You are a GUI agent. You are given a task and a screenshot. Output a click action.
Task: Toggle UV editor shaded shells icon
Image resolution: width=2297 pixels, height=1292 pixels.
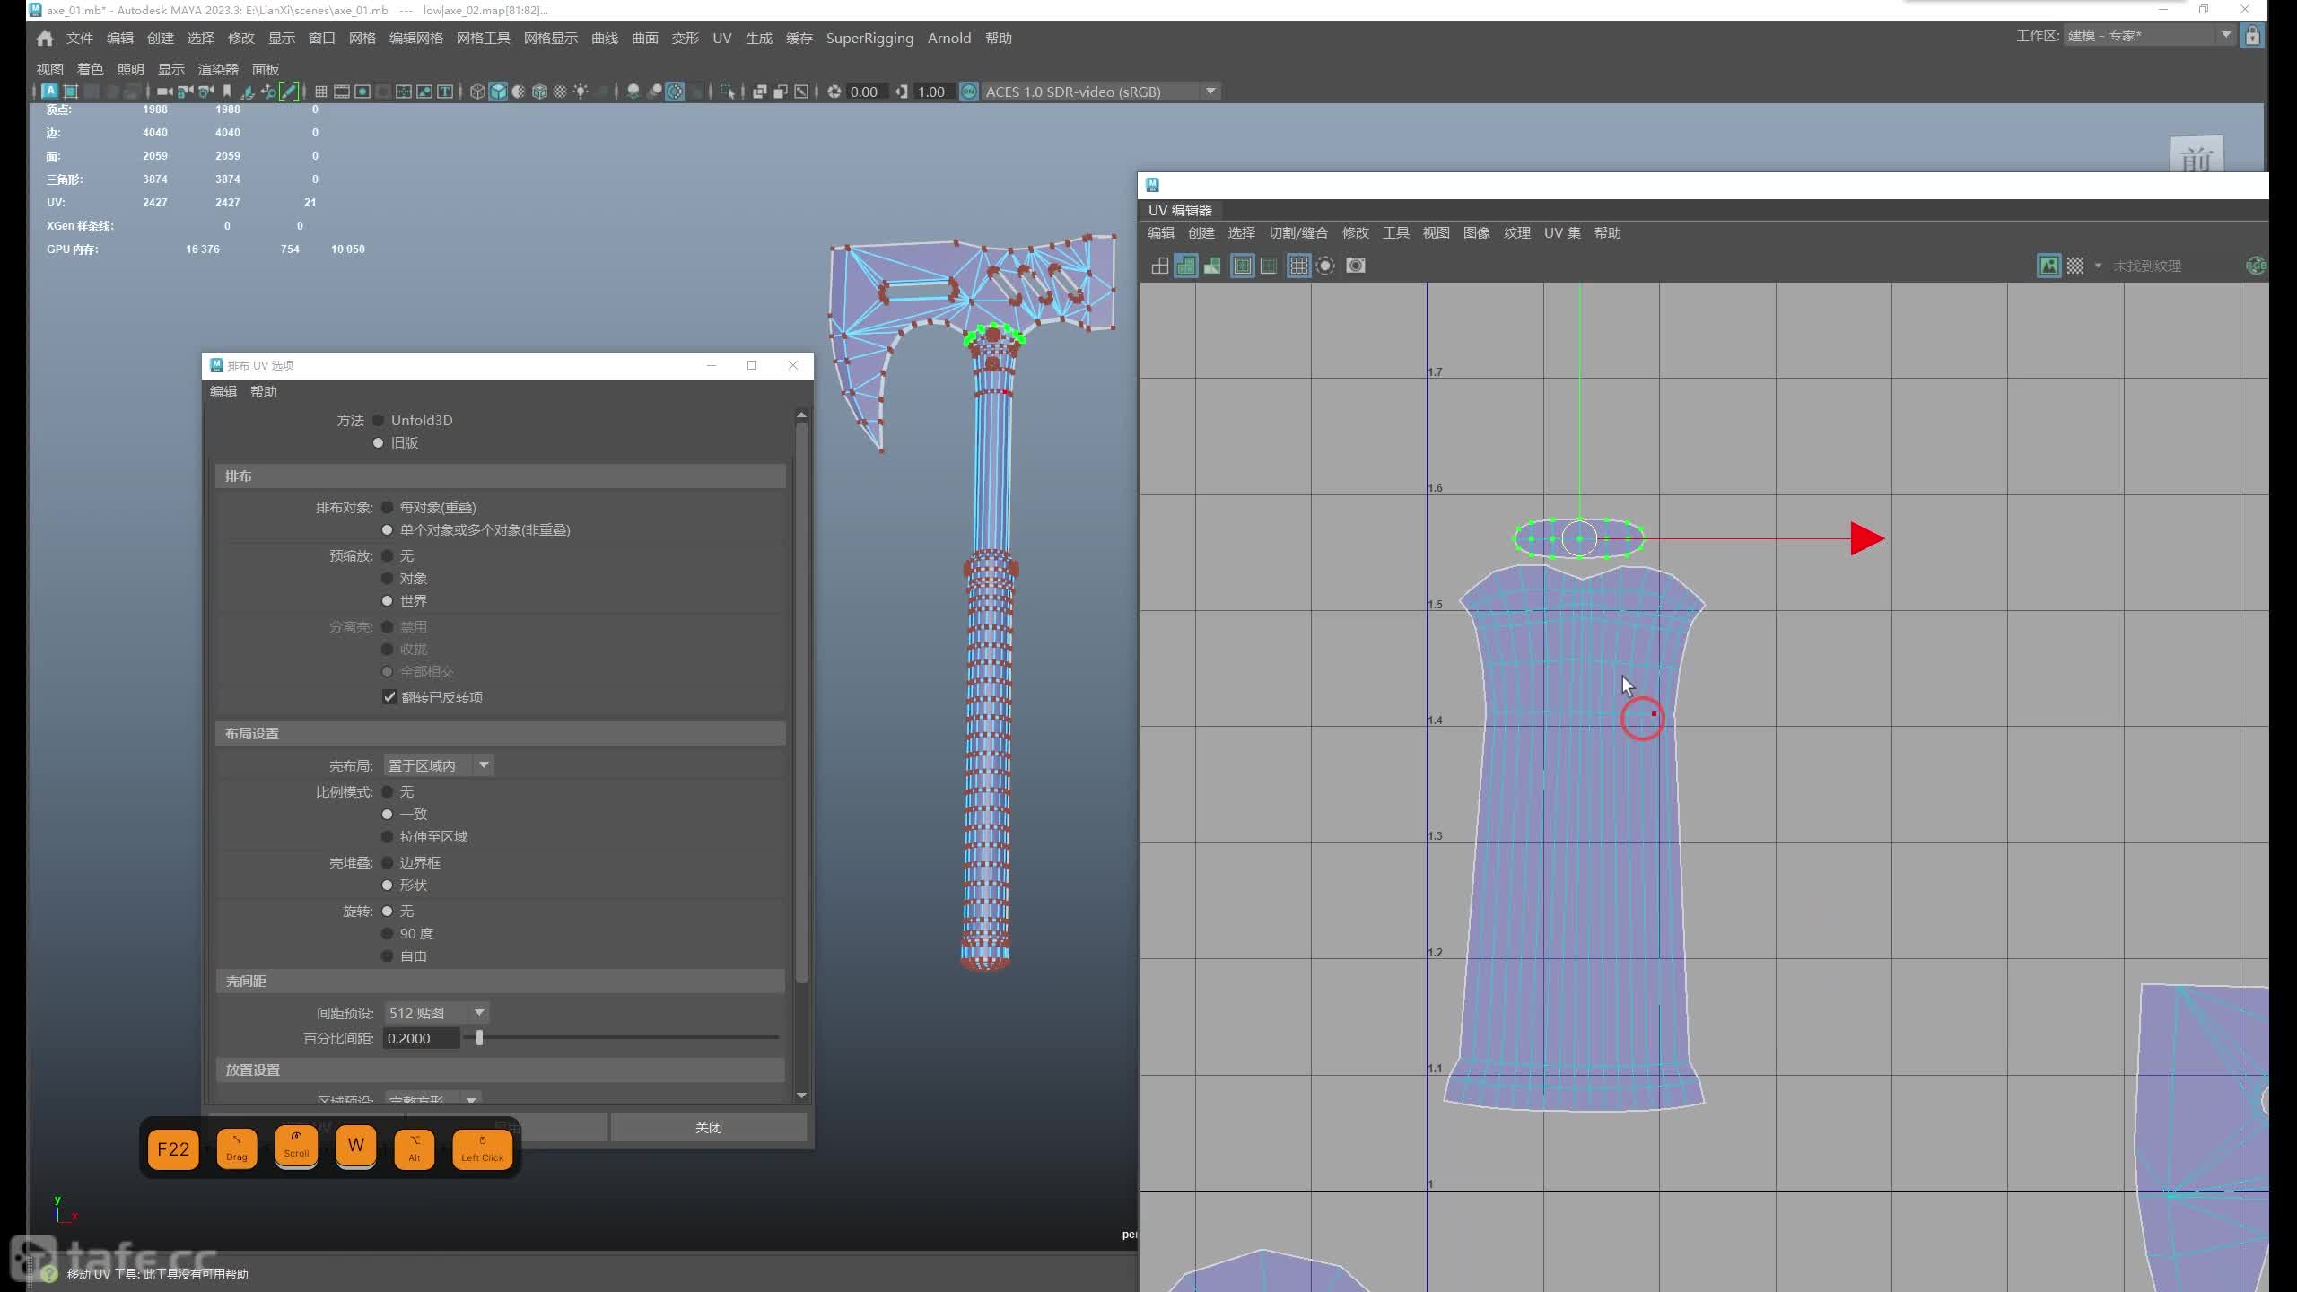[x=1185, y=266]
